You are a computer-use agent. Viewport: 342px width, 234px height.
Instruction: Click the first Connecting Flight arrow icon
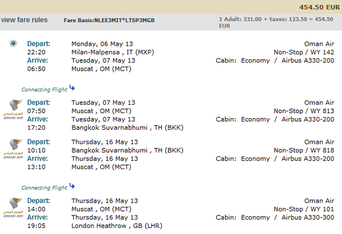click(x=72, y=88)
